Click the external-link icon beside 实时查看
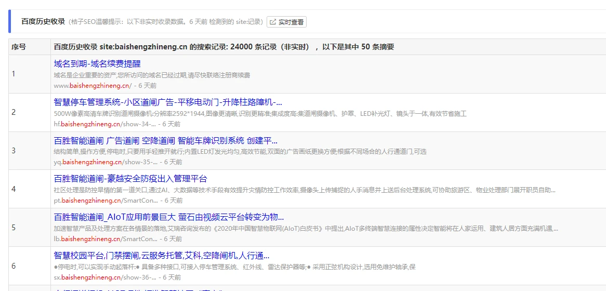This screenshot has height=291, width=606. click(x=273, y=22)
